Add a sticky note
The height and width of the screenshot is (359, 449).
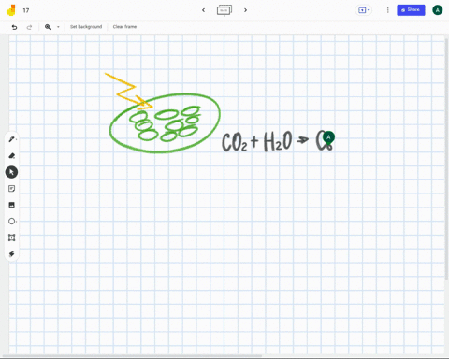point(11,189)
